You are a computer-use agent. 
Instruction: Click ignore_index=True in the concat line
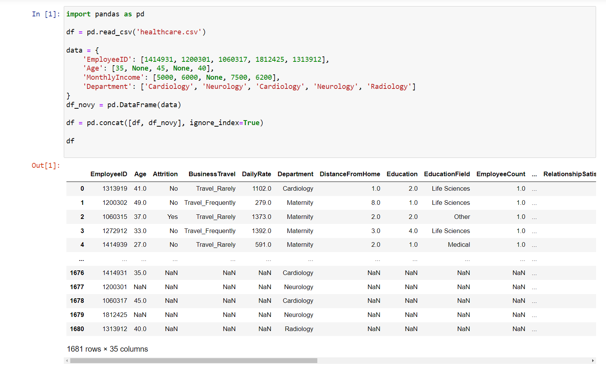coord(225,123)
